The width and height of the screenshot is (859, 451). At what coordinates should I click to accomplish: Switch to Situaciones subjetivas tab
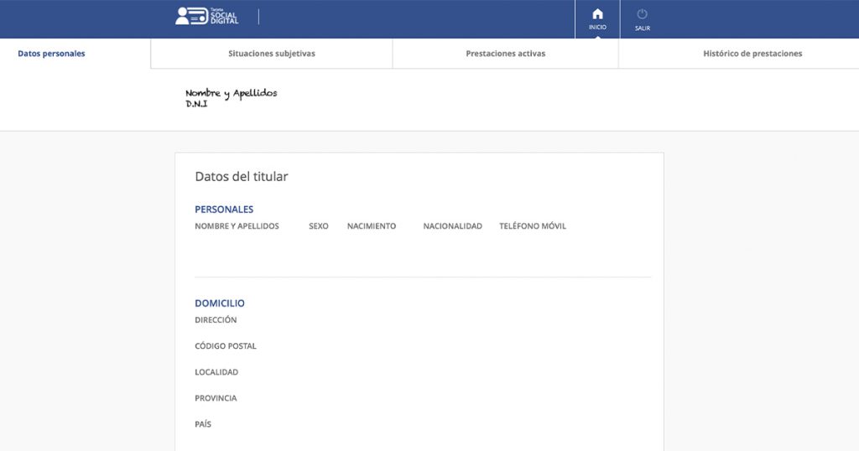pos(272,54)
